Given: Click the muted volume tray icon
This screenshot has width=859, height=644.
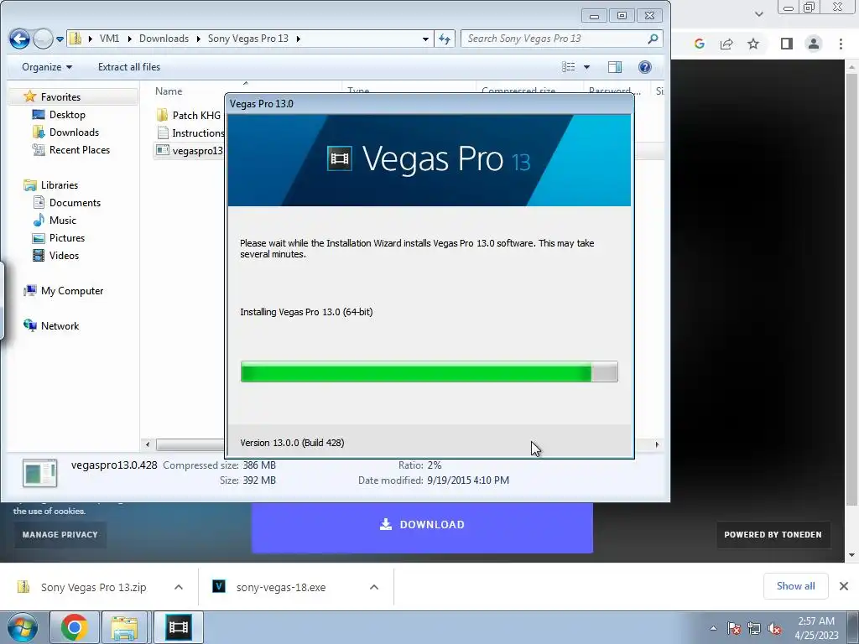Looking at the screenshot, I should [774, 628].
